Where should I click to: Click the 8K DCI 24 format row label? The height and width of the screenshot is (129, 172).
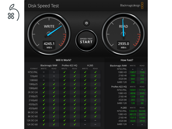pyautogui.click(x=33, y=112)
